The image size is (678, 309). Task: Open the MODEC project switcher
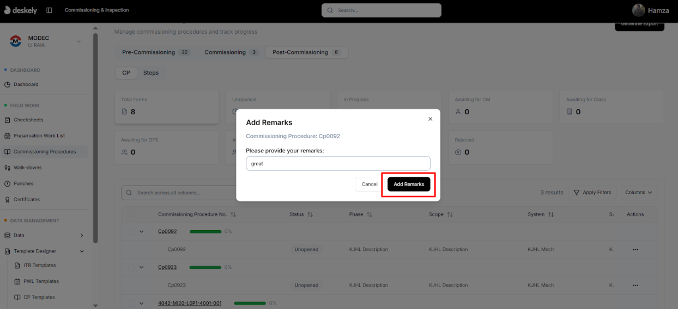[x=47, y=41]
